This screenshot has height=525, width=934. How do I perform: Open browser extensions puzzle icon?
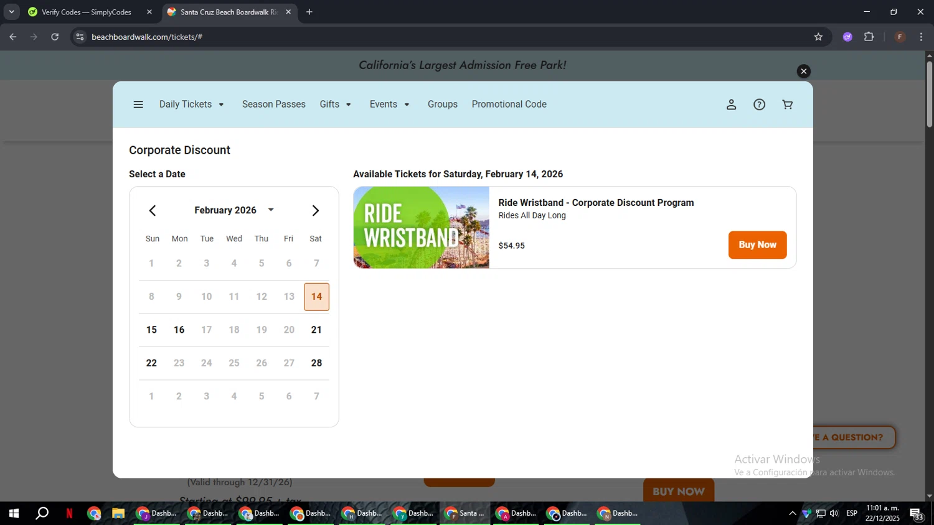[869, 37]
